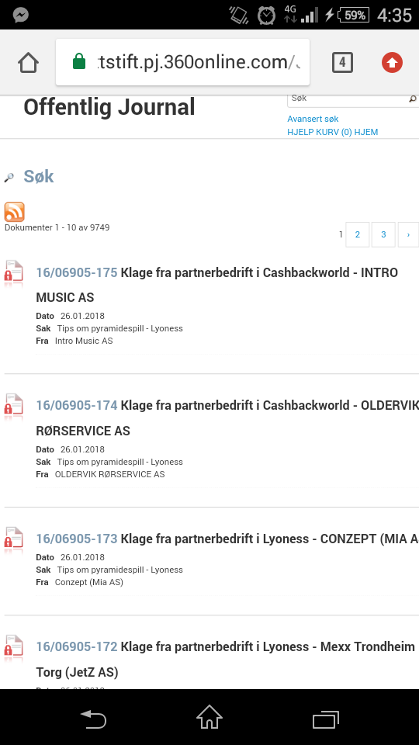The width and height of the screenshot is (419, 745).
Task: Tap the browser home icon
Action: click(x=28, y=62)
